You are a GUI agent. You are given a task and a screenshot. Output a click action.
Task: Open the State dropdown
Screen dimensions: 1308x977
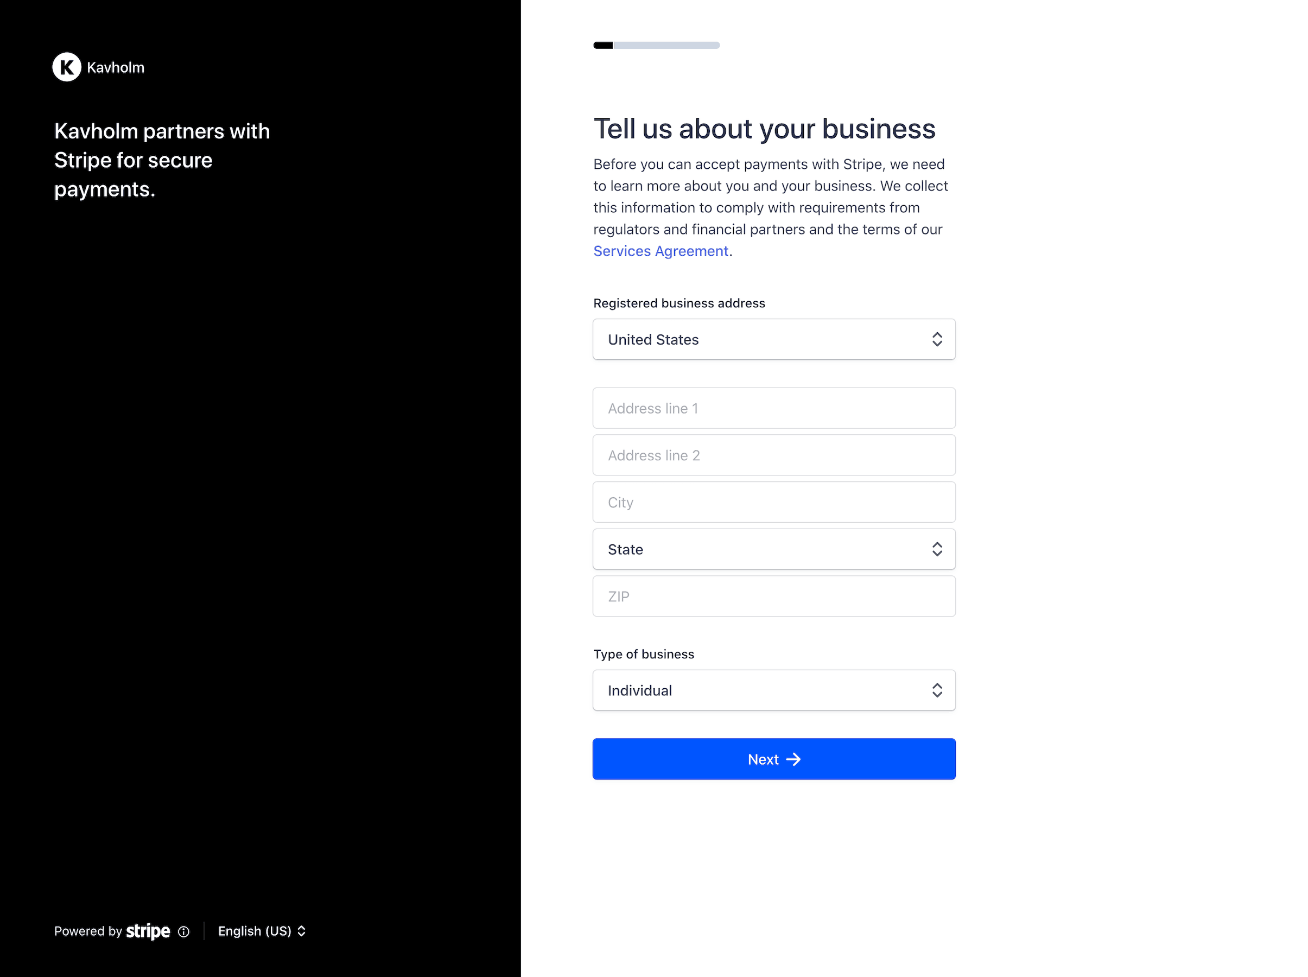coord(774,549)
